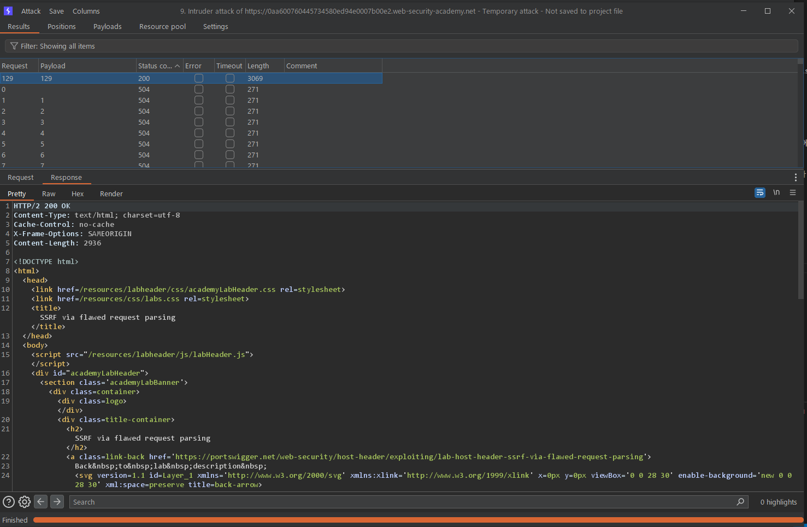807x527 pixels.
Task: Select the Response message tab
Action: (66, 177)
